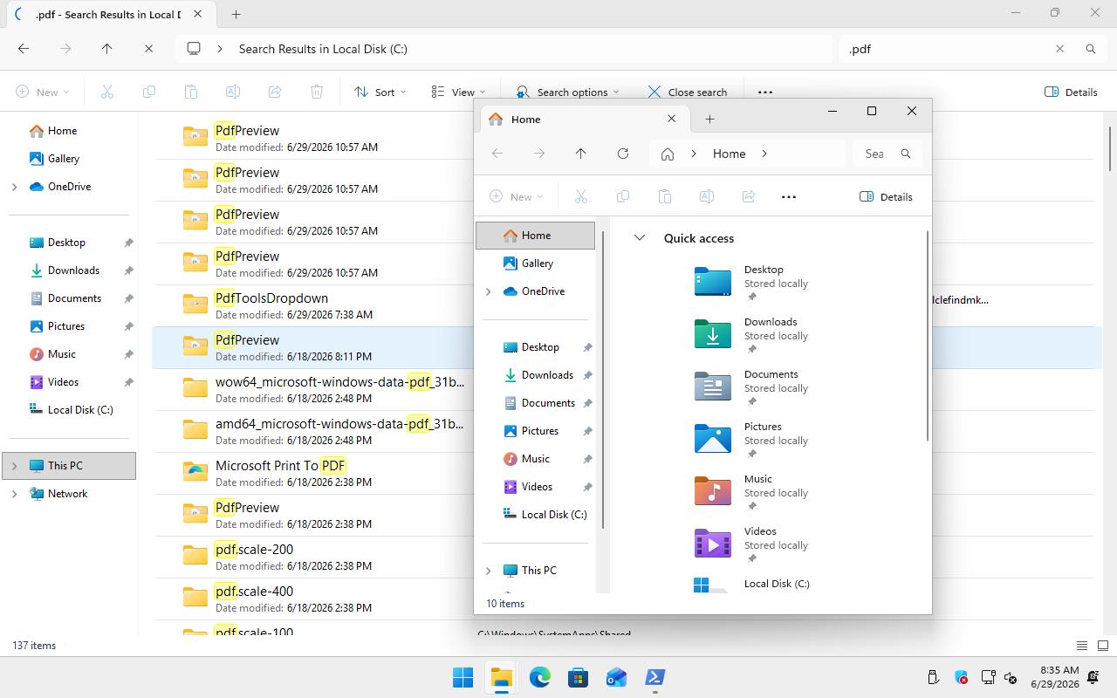Select the Microsoft Print To PDF result

[x=314, y=473]
